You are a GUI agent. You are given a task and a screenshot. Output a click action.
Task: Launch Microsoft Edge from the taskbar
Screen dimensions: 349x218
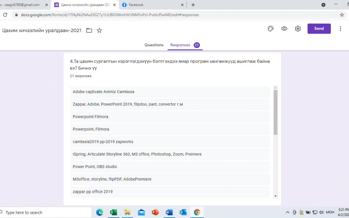[x=100, y=213]
